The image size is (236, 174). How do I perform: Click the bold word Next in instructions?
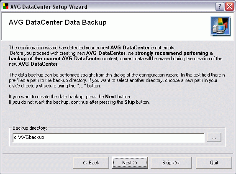coord(110,97)
